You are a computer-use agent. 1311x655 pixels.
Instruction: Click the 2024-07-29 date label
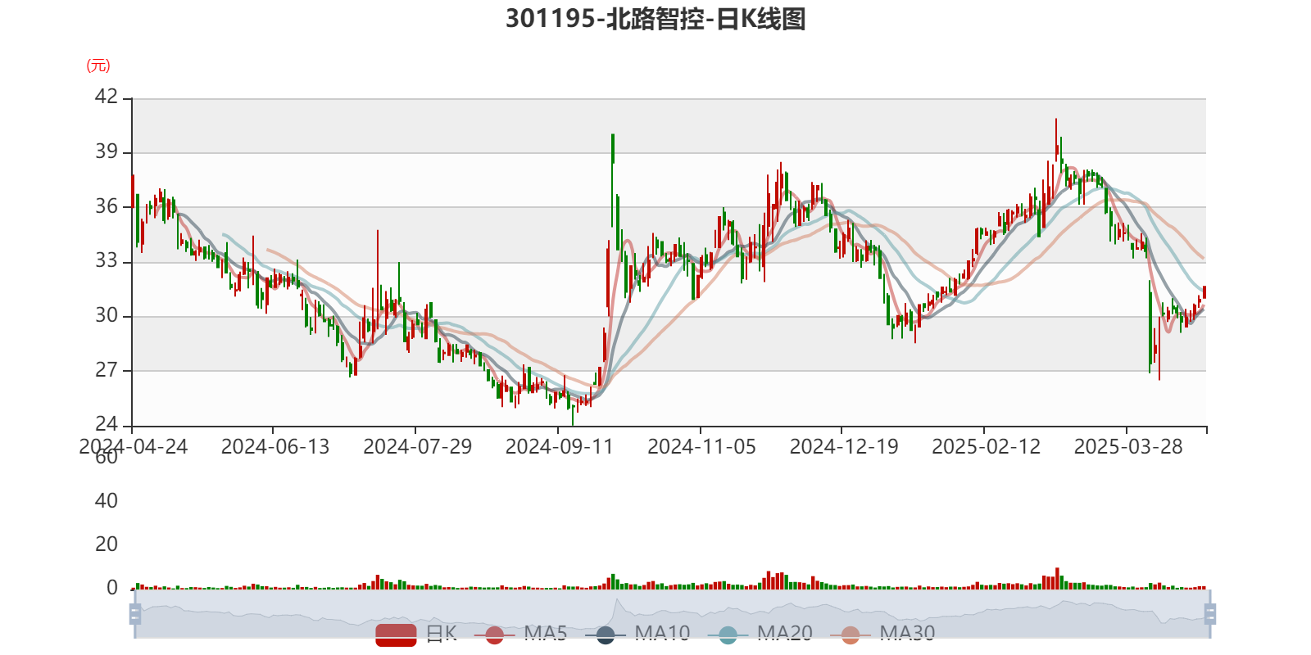click(x=418, y=446)
